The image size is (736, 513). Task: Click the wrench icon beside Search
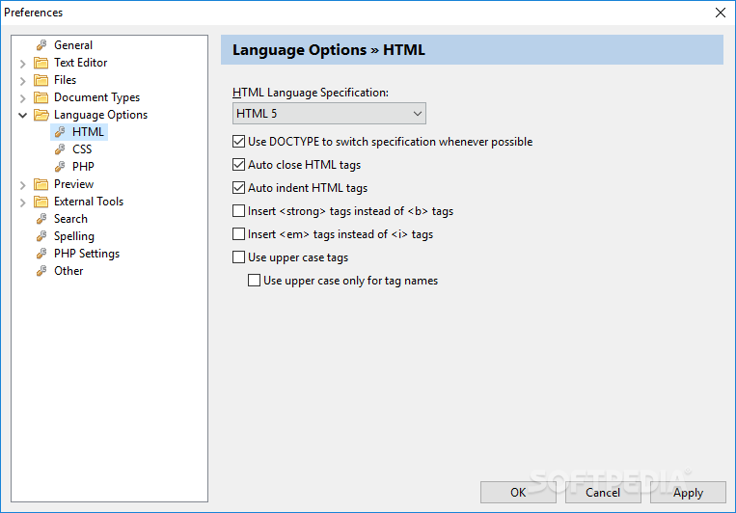(41, 219)
